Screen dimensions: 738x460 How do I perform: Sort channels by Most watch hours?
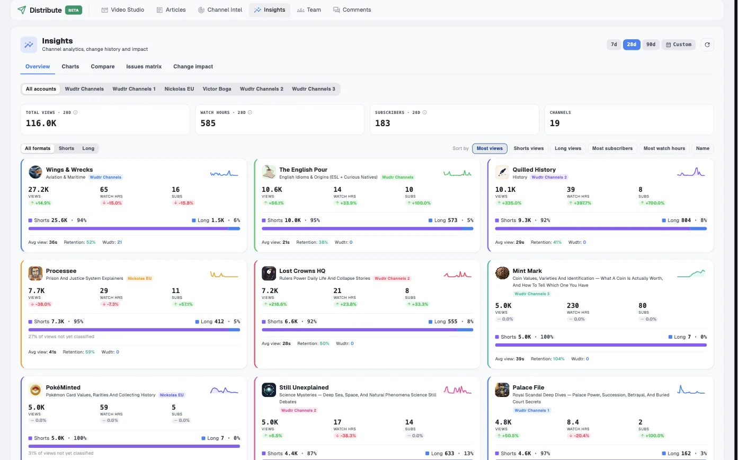[x=664, y=148]
